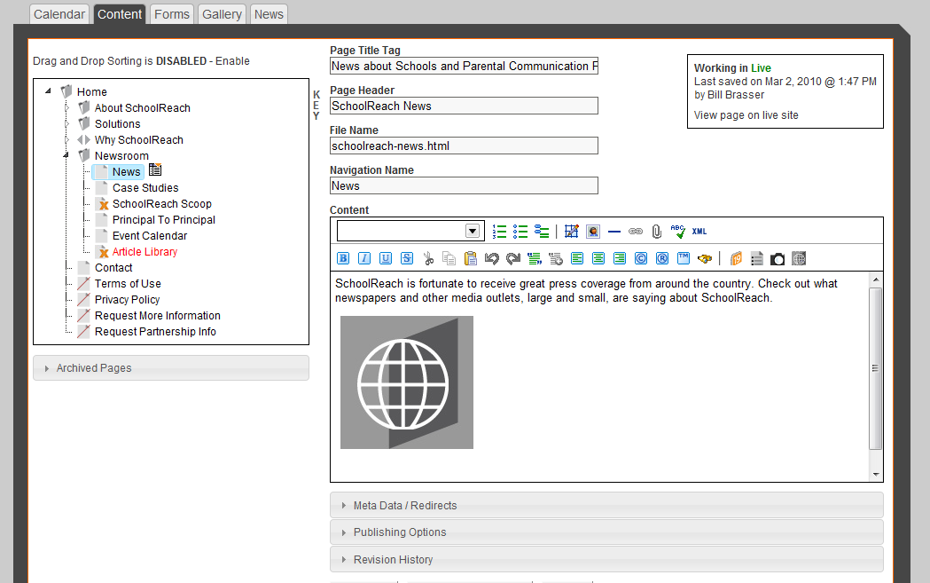
Task: Expand the Publishing Options section
Action: tap(606, 532)
